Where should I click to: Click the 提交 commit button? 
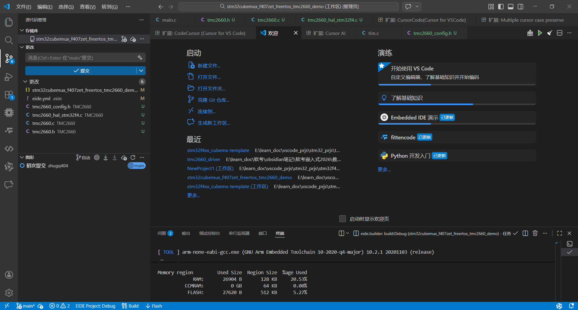point(81,71)
